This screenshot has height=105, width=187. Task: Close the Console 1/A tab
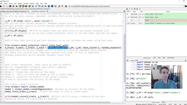(137, 60)
